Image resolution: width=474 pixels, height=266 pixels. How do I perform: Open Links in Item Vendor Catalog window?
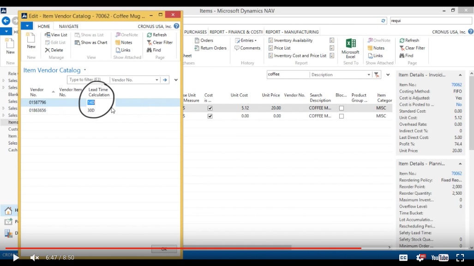point(123,50)
